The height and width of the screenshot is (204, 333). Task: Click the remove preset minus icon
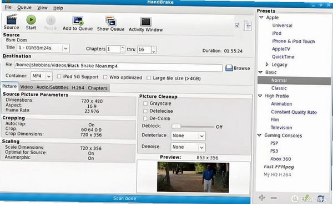pyautogui.click(x=274, y=198)
